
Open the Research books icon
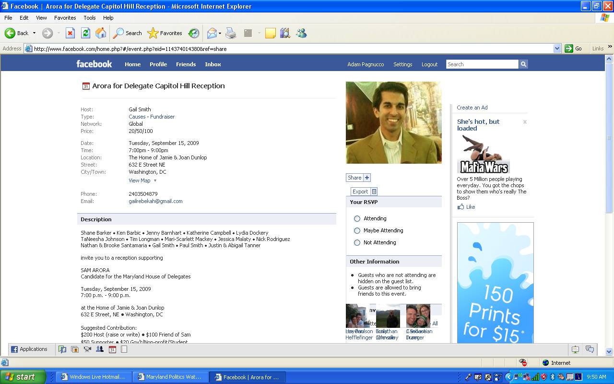[285, 33]
